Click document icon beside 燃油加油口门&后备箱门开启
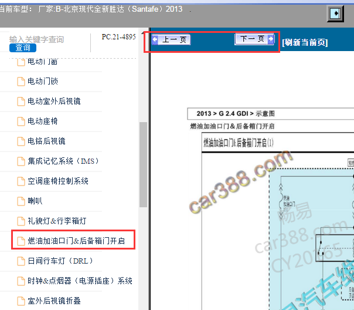 click(x=21, y=241)
